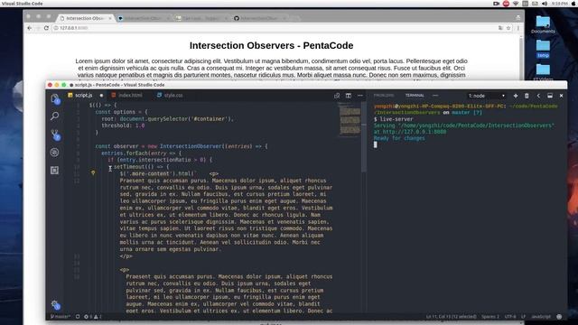
Task: Select the TERMINAL panel tab
Action: (x=415, y=96)
